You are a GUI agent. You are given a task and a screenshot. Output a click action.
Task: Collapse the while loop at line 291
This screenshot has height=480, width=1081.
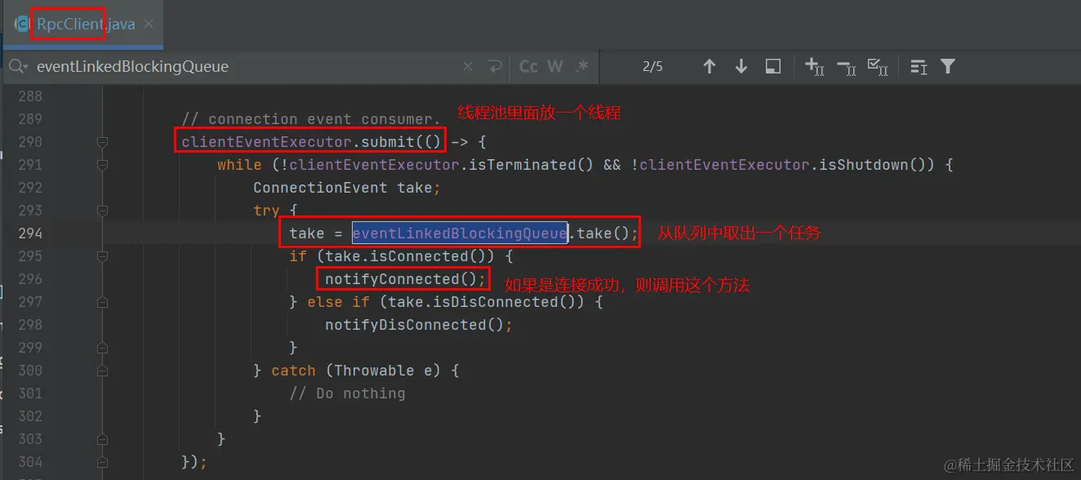point(103,165)
